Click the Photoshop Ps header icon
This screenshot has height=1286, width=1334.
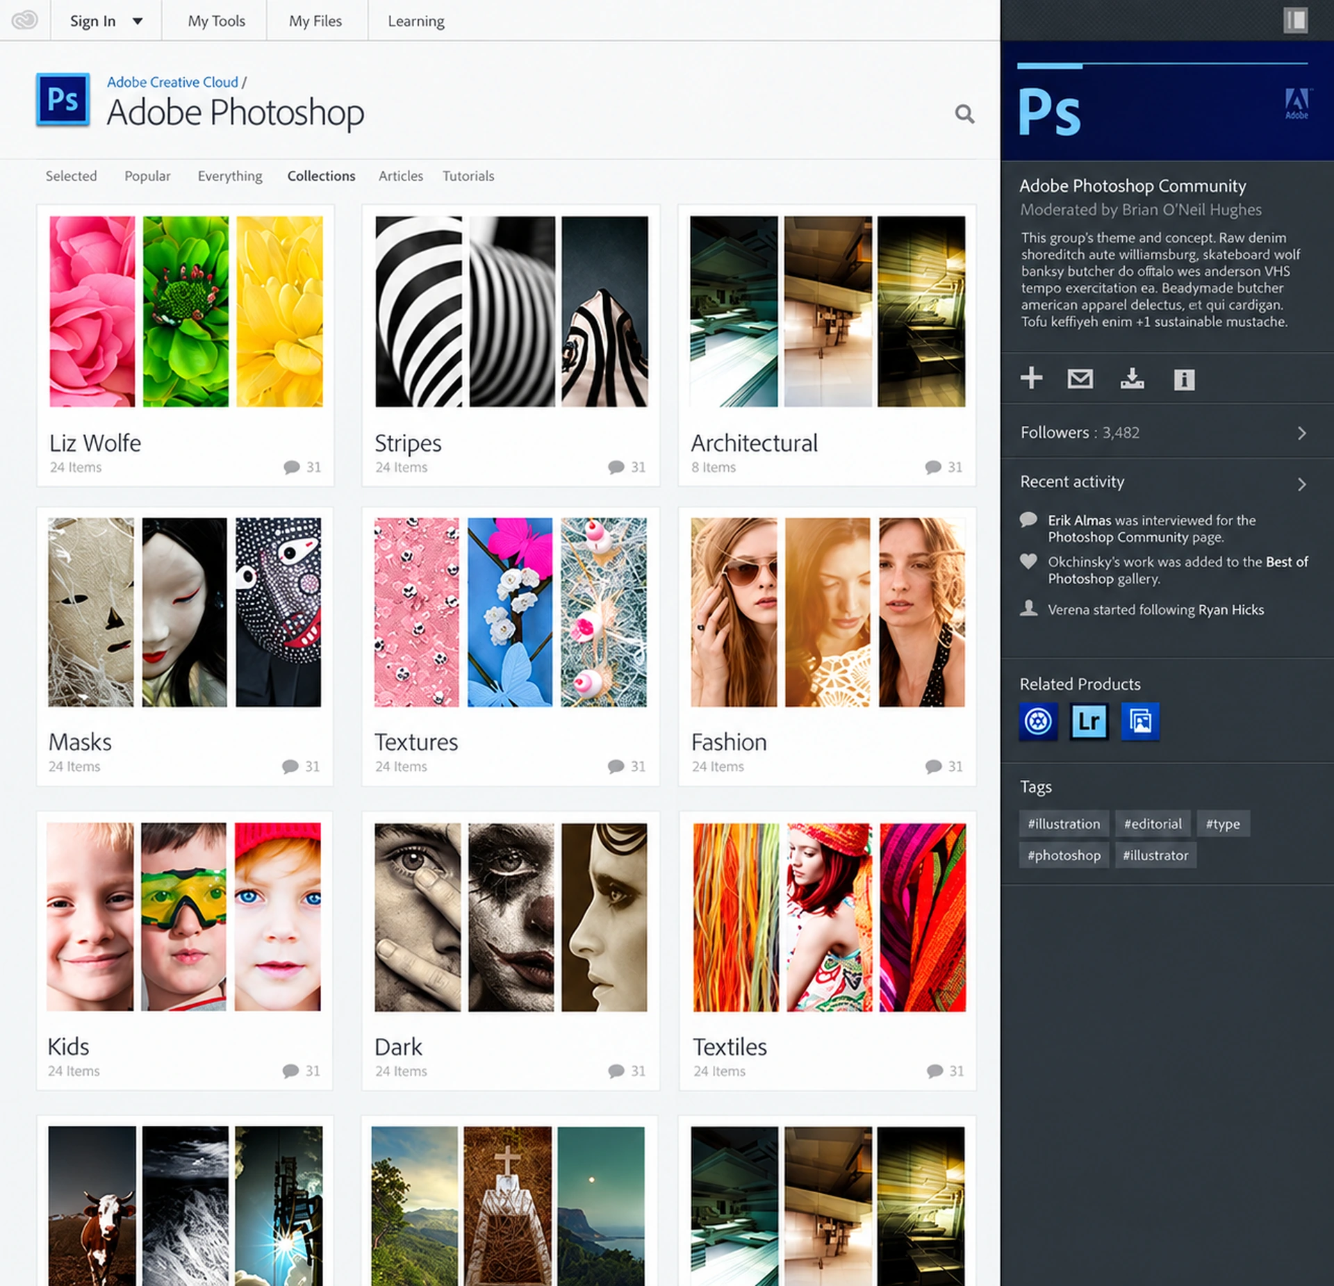coord(63,99)
